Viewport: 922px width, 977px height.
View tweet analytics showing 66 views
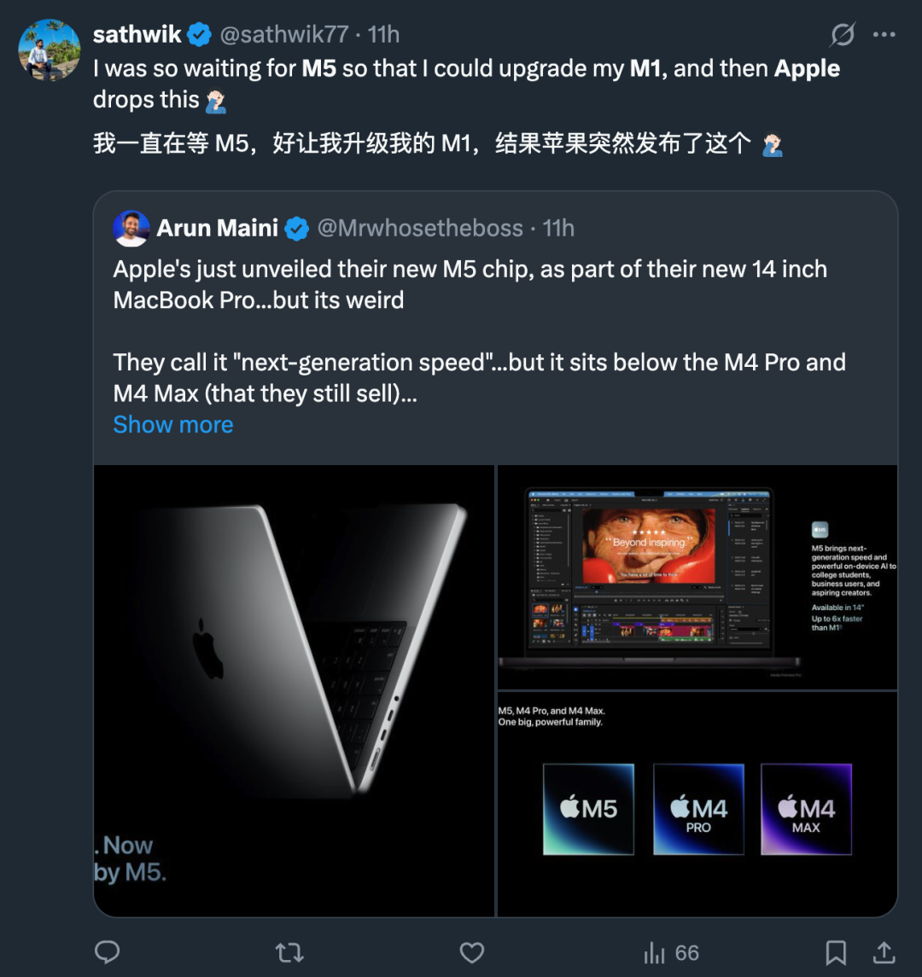pos(671,953)
